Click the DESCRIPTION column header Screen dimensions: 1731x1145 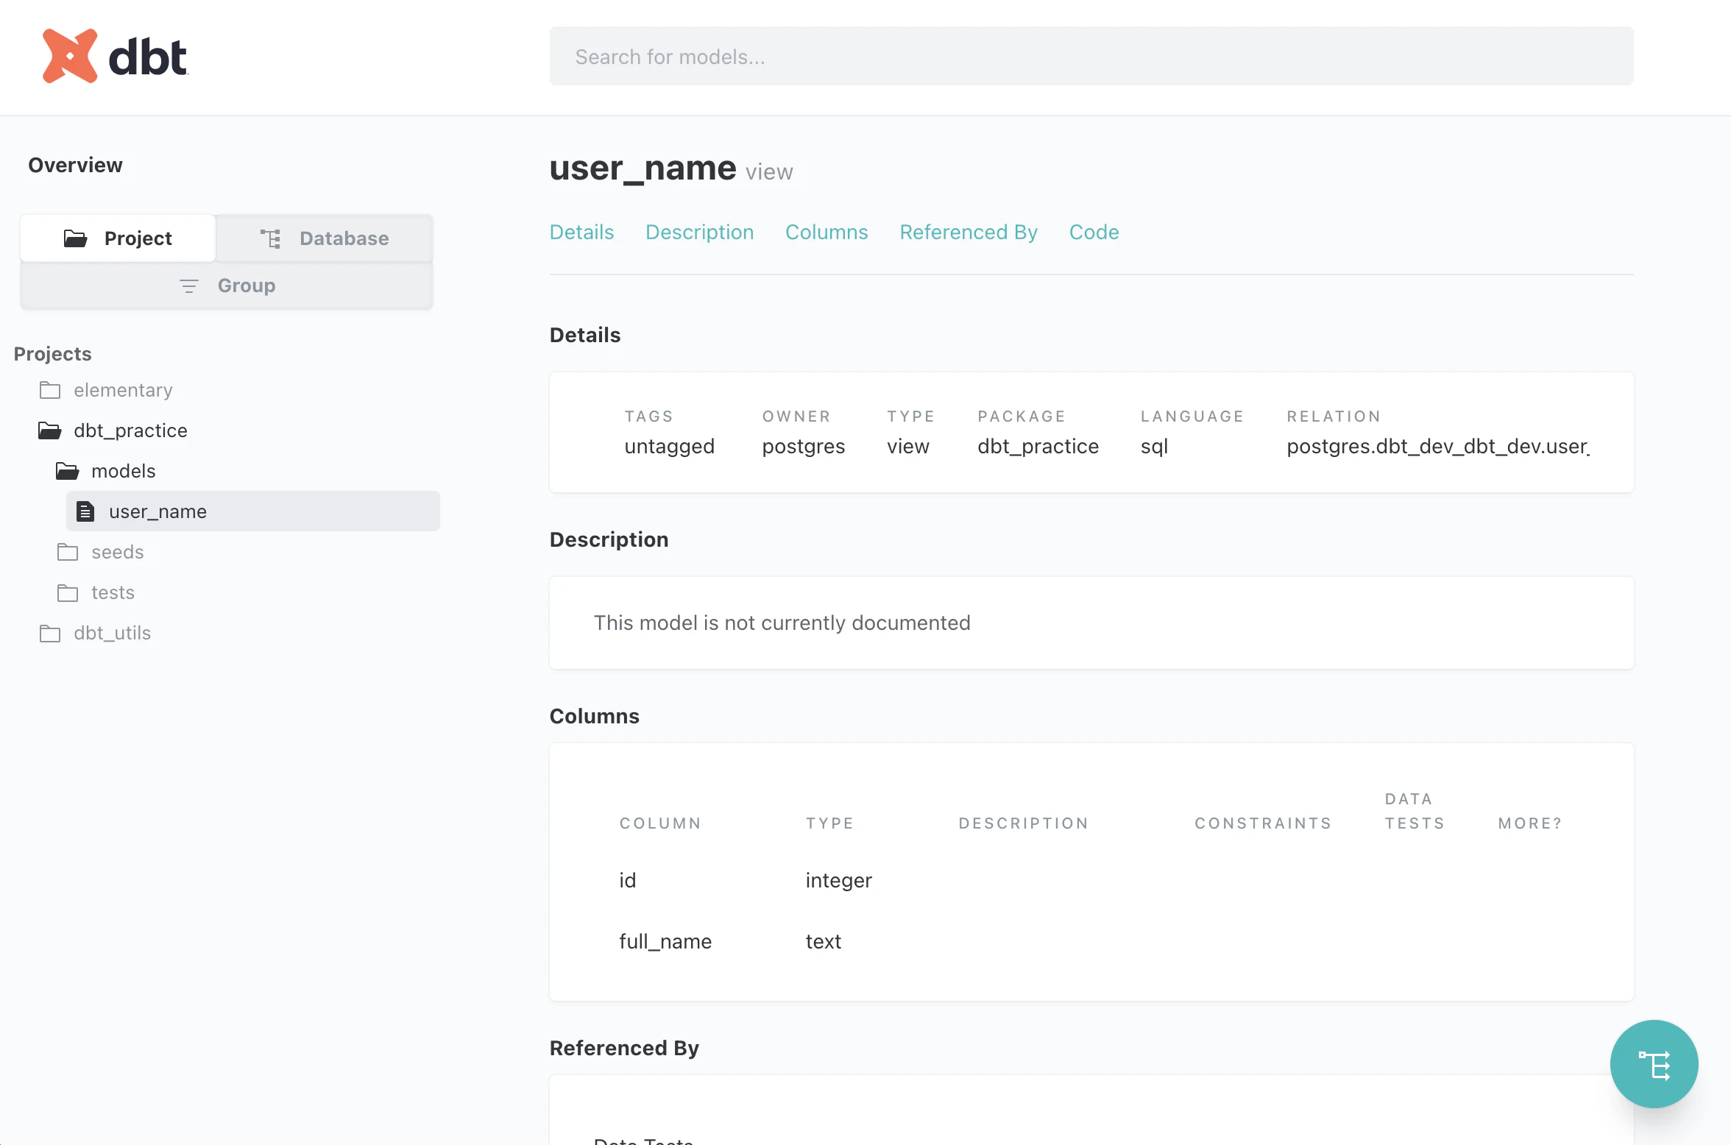(1023, 823)
